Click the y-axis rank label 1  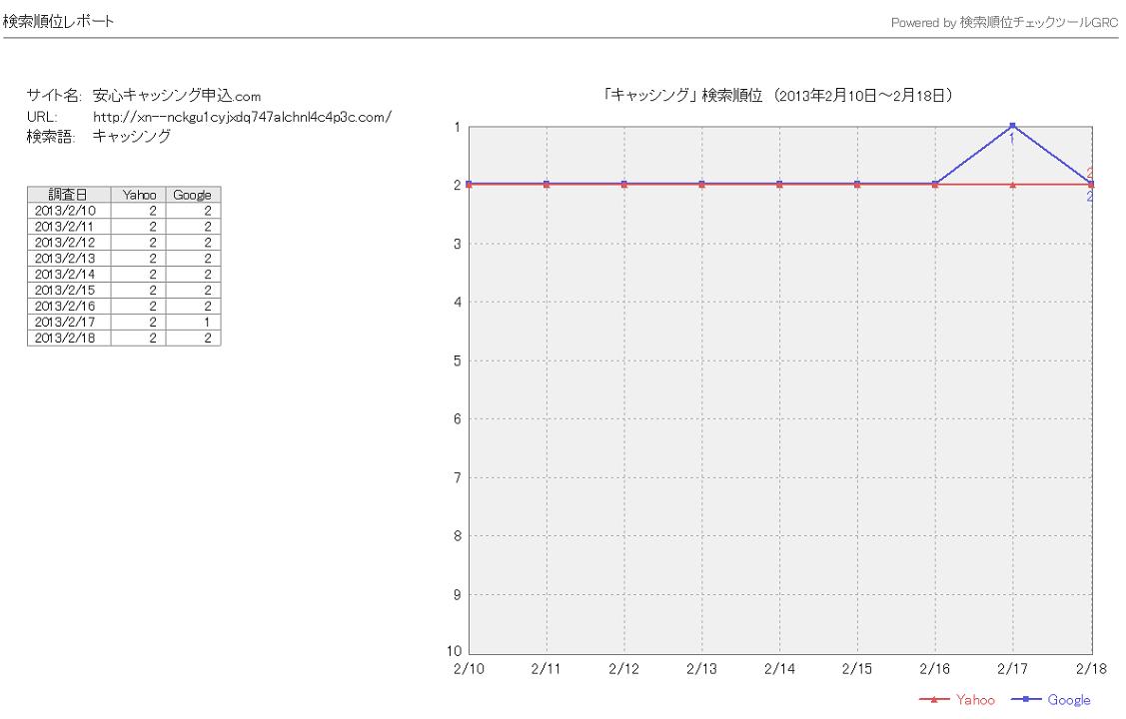[458, 127]
